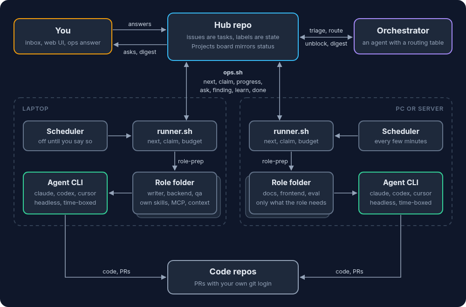Viewport: 466px width, 307px height.
Task: Click "code, PRs" label on the PC or server agent's arrow
Action: [x=349, y=271]
